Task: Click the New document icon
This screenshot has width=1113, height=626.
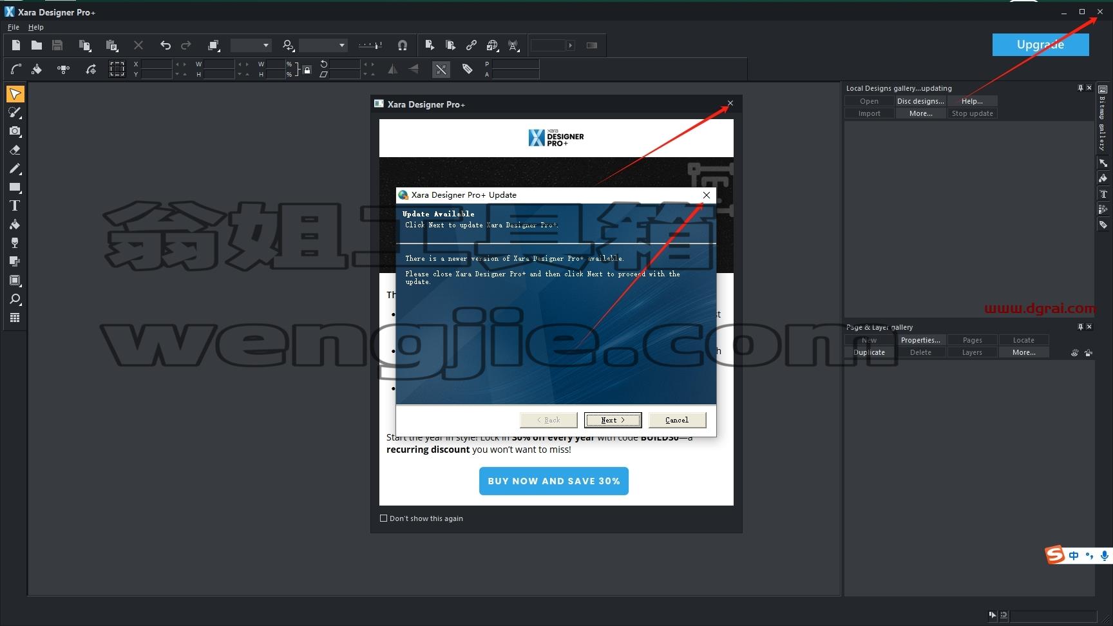Action: (x=16, y=45)
